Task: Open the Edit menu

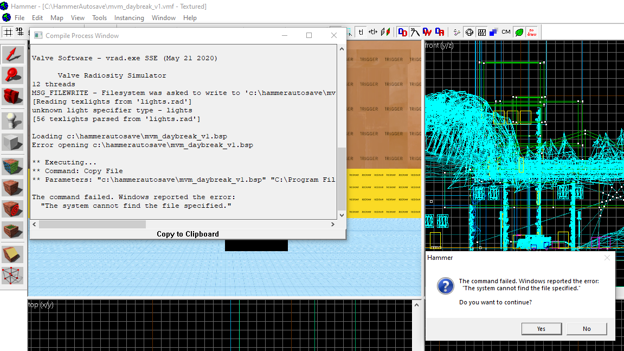Action: [x=37, y=18]
